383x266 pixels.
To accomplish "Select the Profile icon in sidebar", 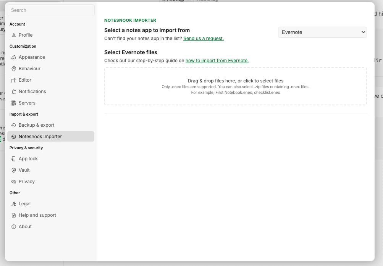I will pos(13,35).
